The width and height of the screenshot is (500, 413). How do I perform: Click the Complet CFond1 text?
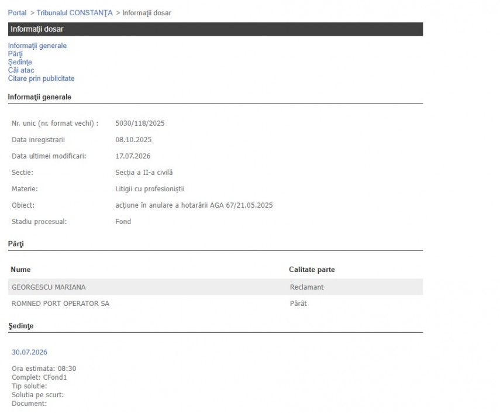pyautogui.click(x=39, y=377)
